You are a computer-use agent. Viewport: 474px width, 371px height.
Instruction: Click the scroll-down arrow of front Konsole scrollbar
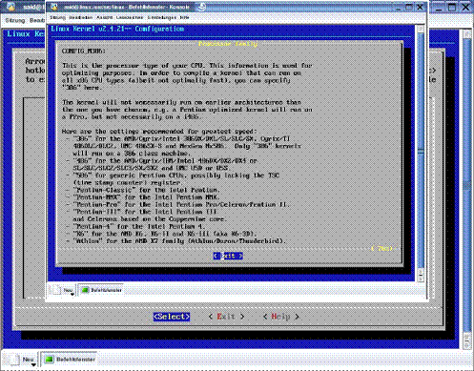421,278
